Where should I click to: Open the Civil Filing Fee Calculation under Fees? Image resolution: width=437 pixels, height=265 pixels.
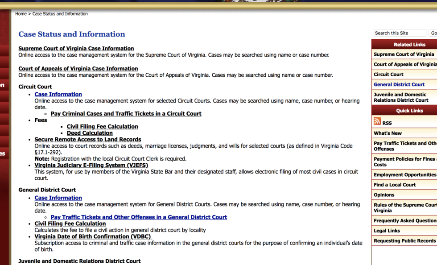[x=102, y=127]
